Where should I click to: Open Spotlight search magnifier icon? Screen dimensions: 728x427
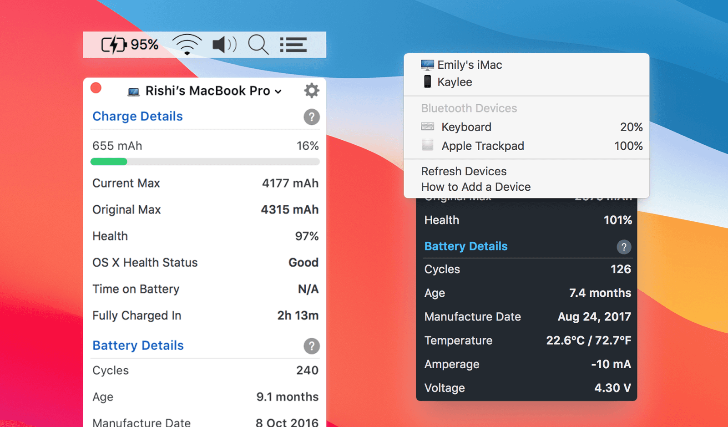click(x=258, y=45)
